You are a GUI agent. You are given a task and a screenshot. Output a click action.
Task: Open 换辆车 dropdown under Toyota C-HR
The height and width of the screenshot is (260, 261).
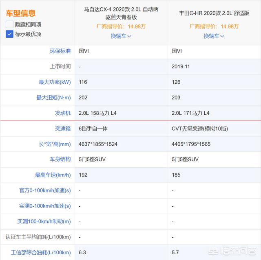[214, 36]
